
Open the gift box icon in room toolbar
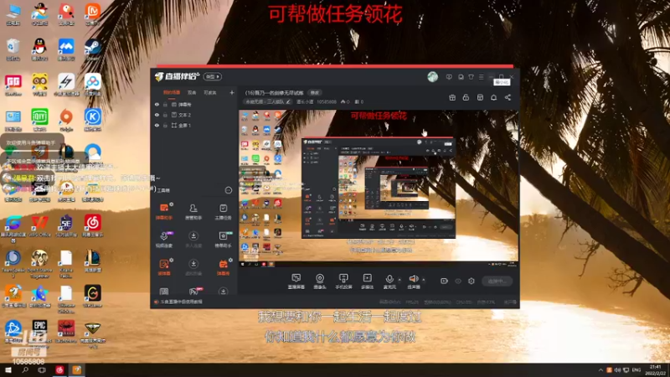coord(452,97)
